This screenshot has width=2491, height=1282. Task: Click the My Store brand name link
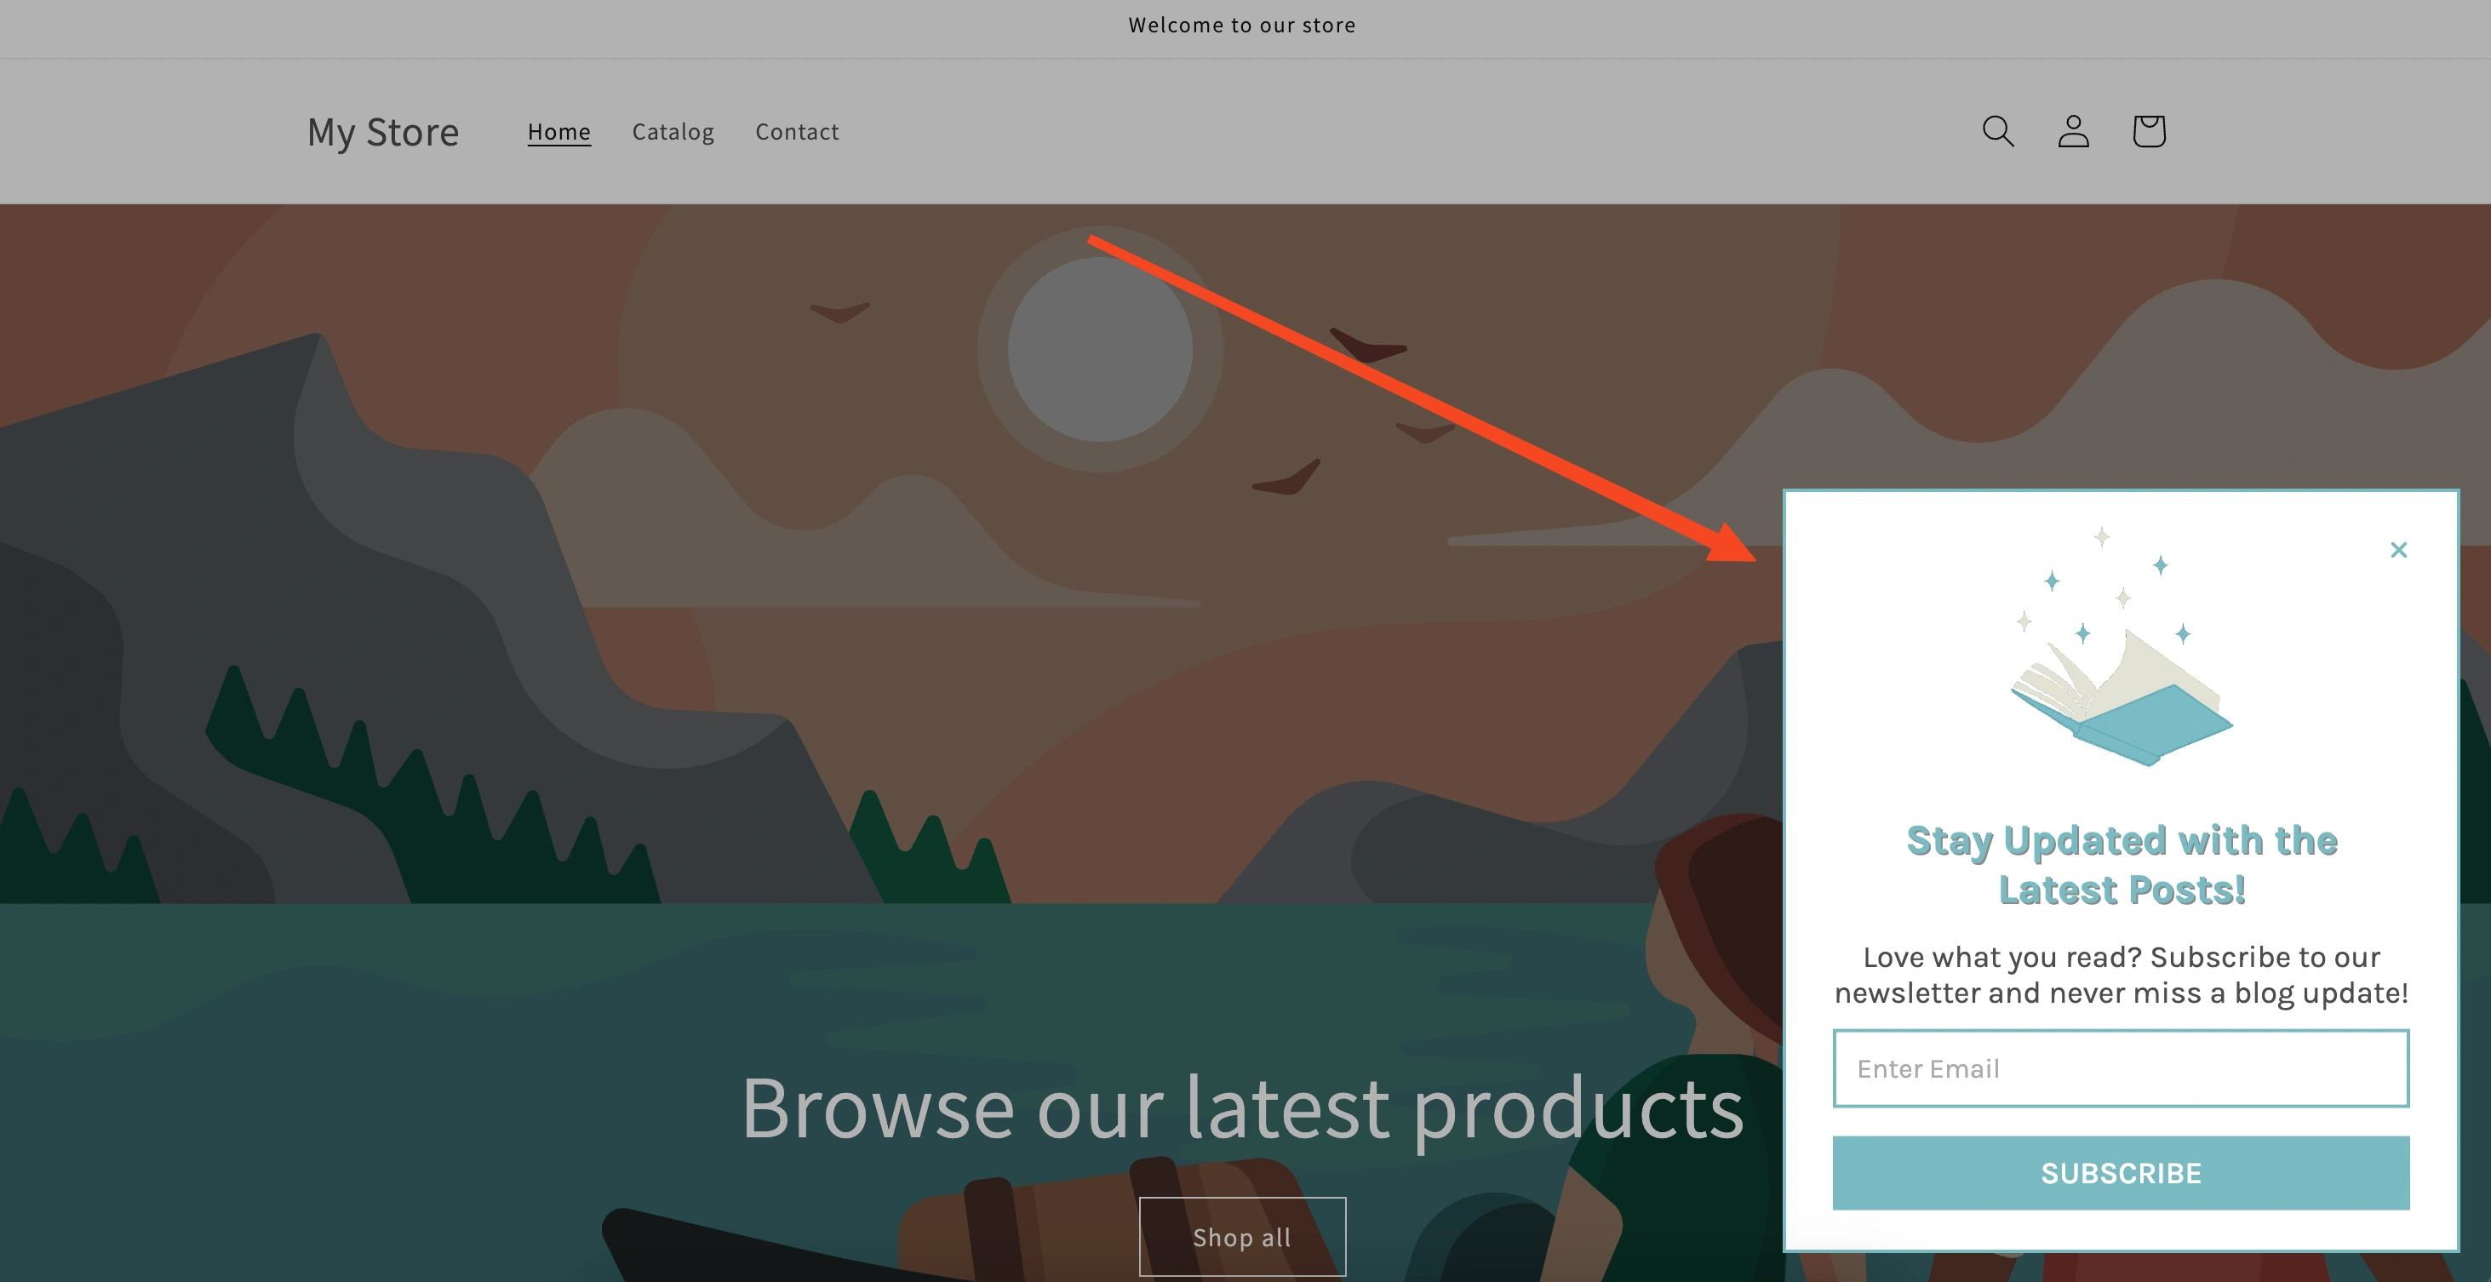tap(381, 129)
